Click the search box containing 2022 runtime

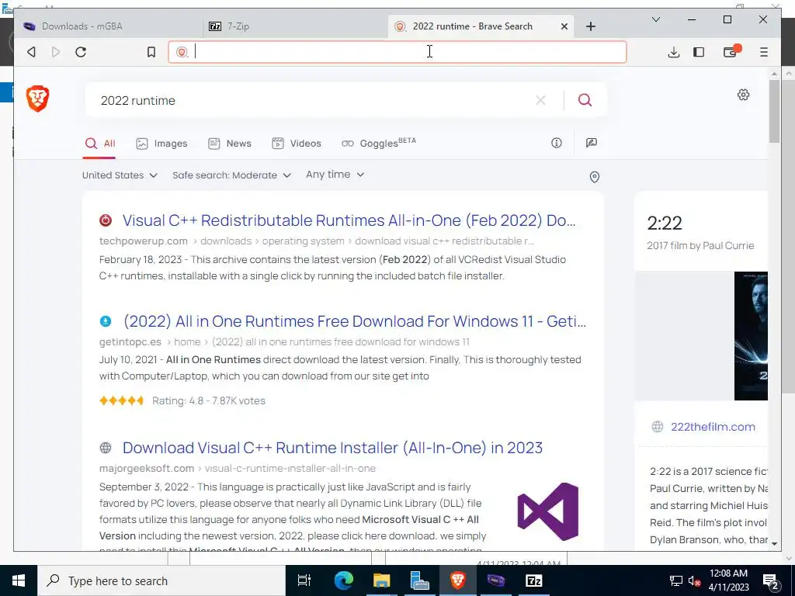314,100
